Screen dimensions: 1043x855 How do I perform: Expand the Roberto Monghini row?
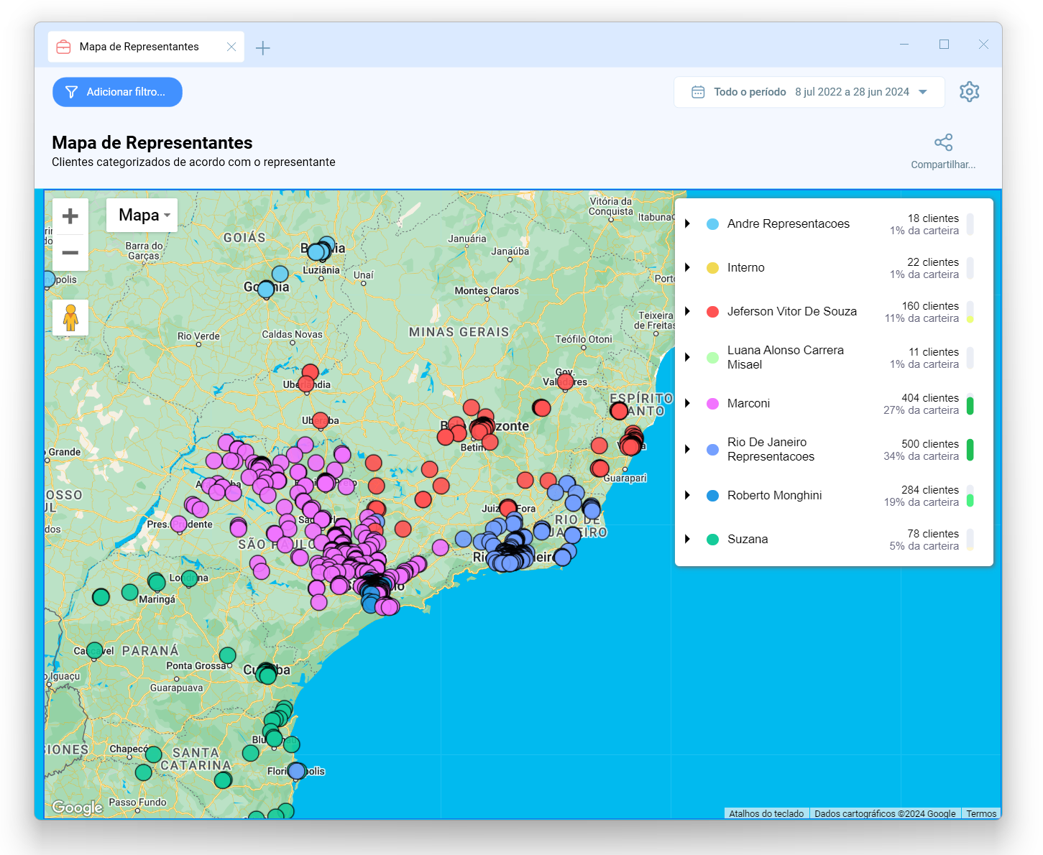point(687,496)
